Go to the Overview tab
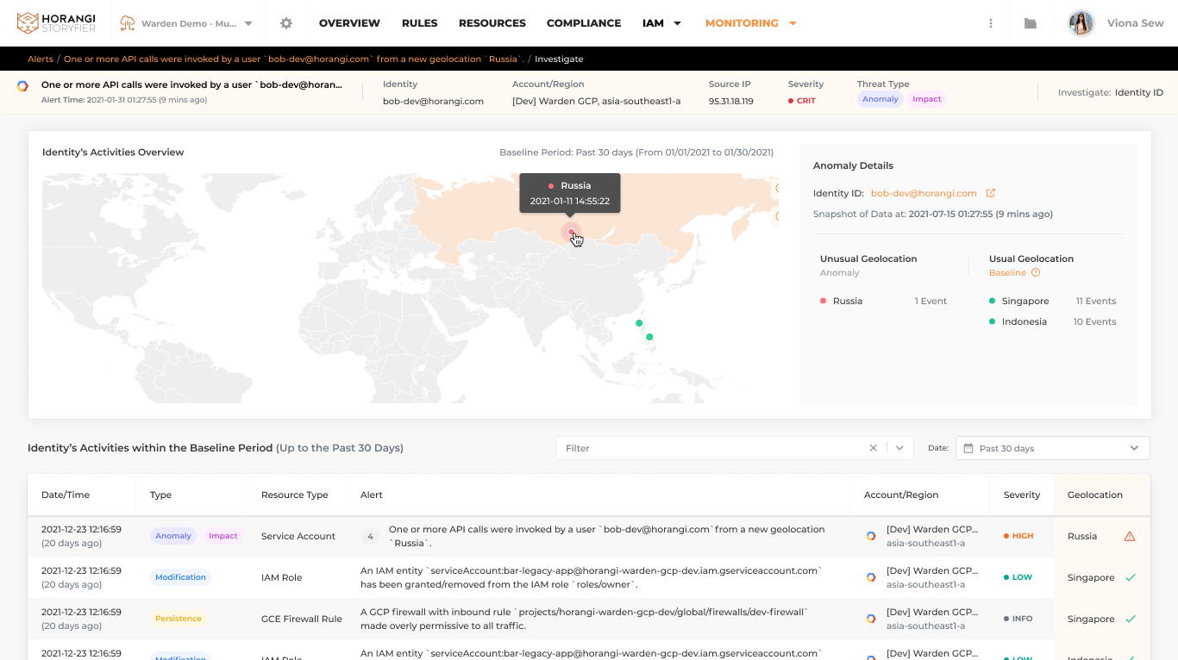 click(x=349, y=23)
